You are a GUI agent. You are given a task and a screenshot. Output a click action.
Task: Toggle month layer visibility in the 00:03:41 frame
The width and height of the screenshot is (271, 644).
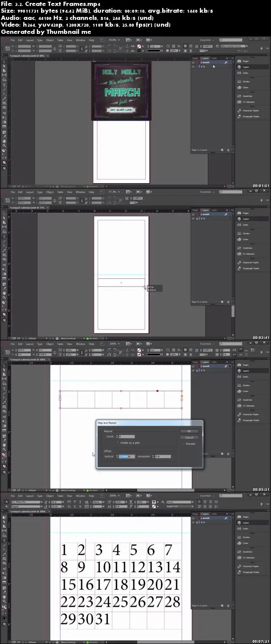(x=193, y=214)
